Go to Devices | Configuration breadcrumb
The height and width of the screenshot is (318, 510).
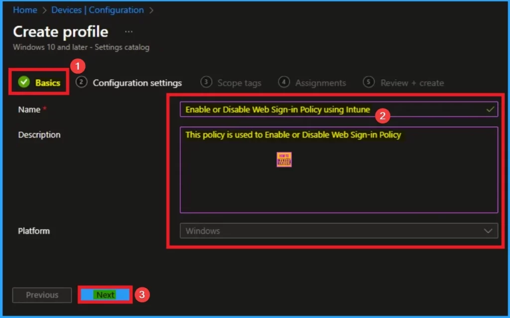pos(98,10)
